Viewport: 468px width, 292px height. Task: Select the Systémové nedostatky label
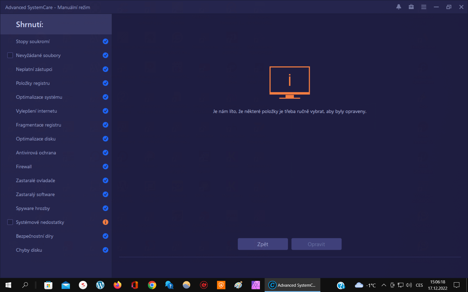pyautogui.click(x=40, y=222)
